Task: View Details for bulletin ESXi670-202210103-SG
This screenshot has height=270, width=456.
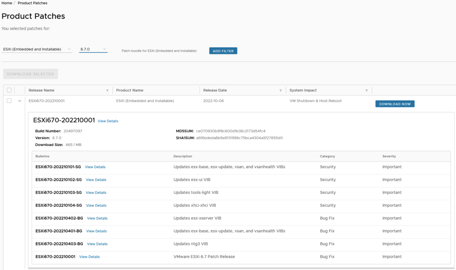Action: tap(96, 193)
